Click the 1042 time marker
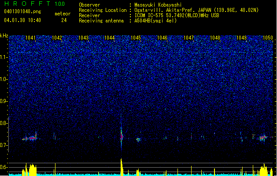The height and width of the screenshot is (176, 277). click(x=57, y=37)
